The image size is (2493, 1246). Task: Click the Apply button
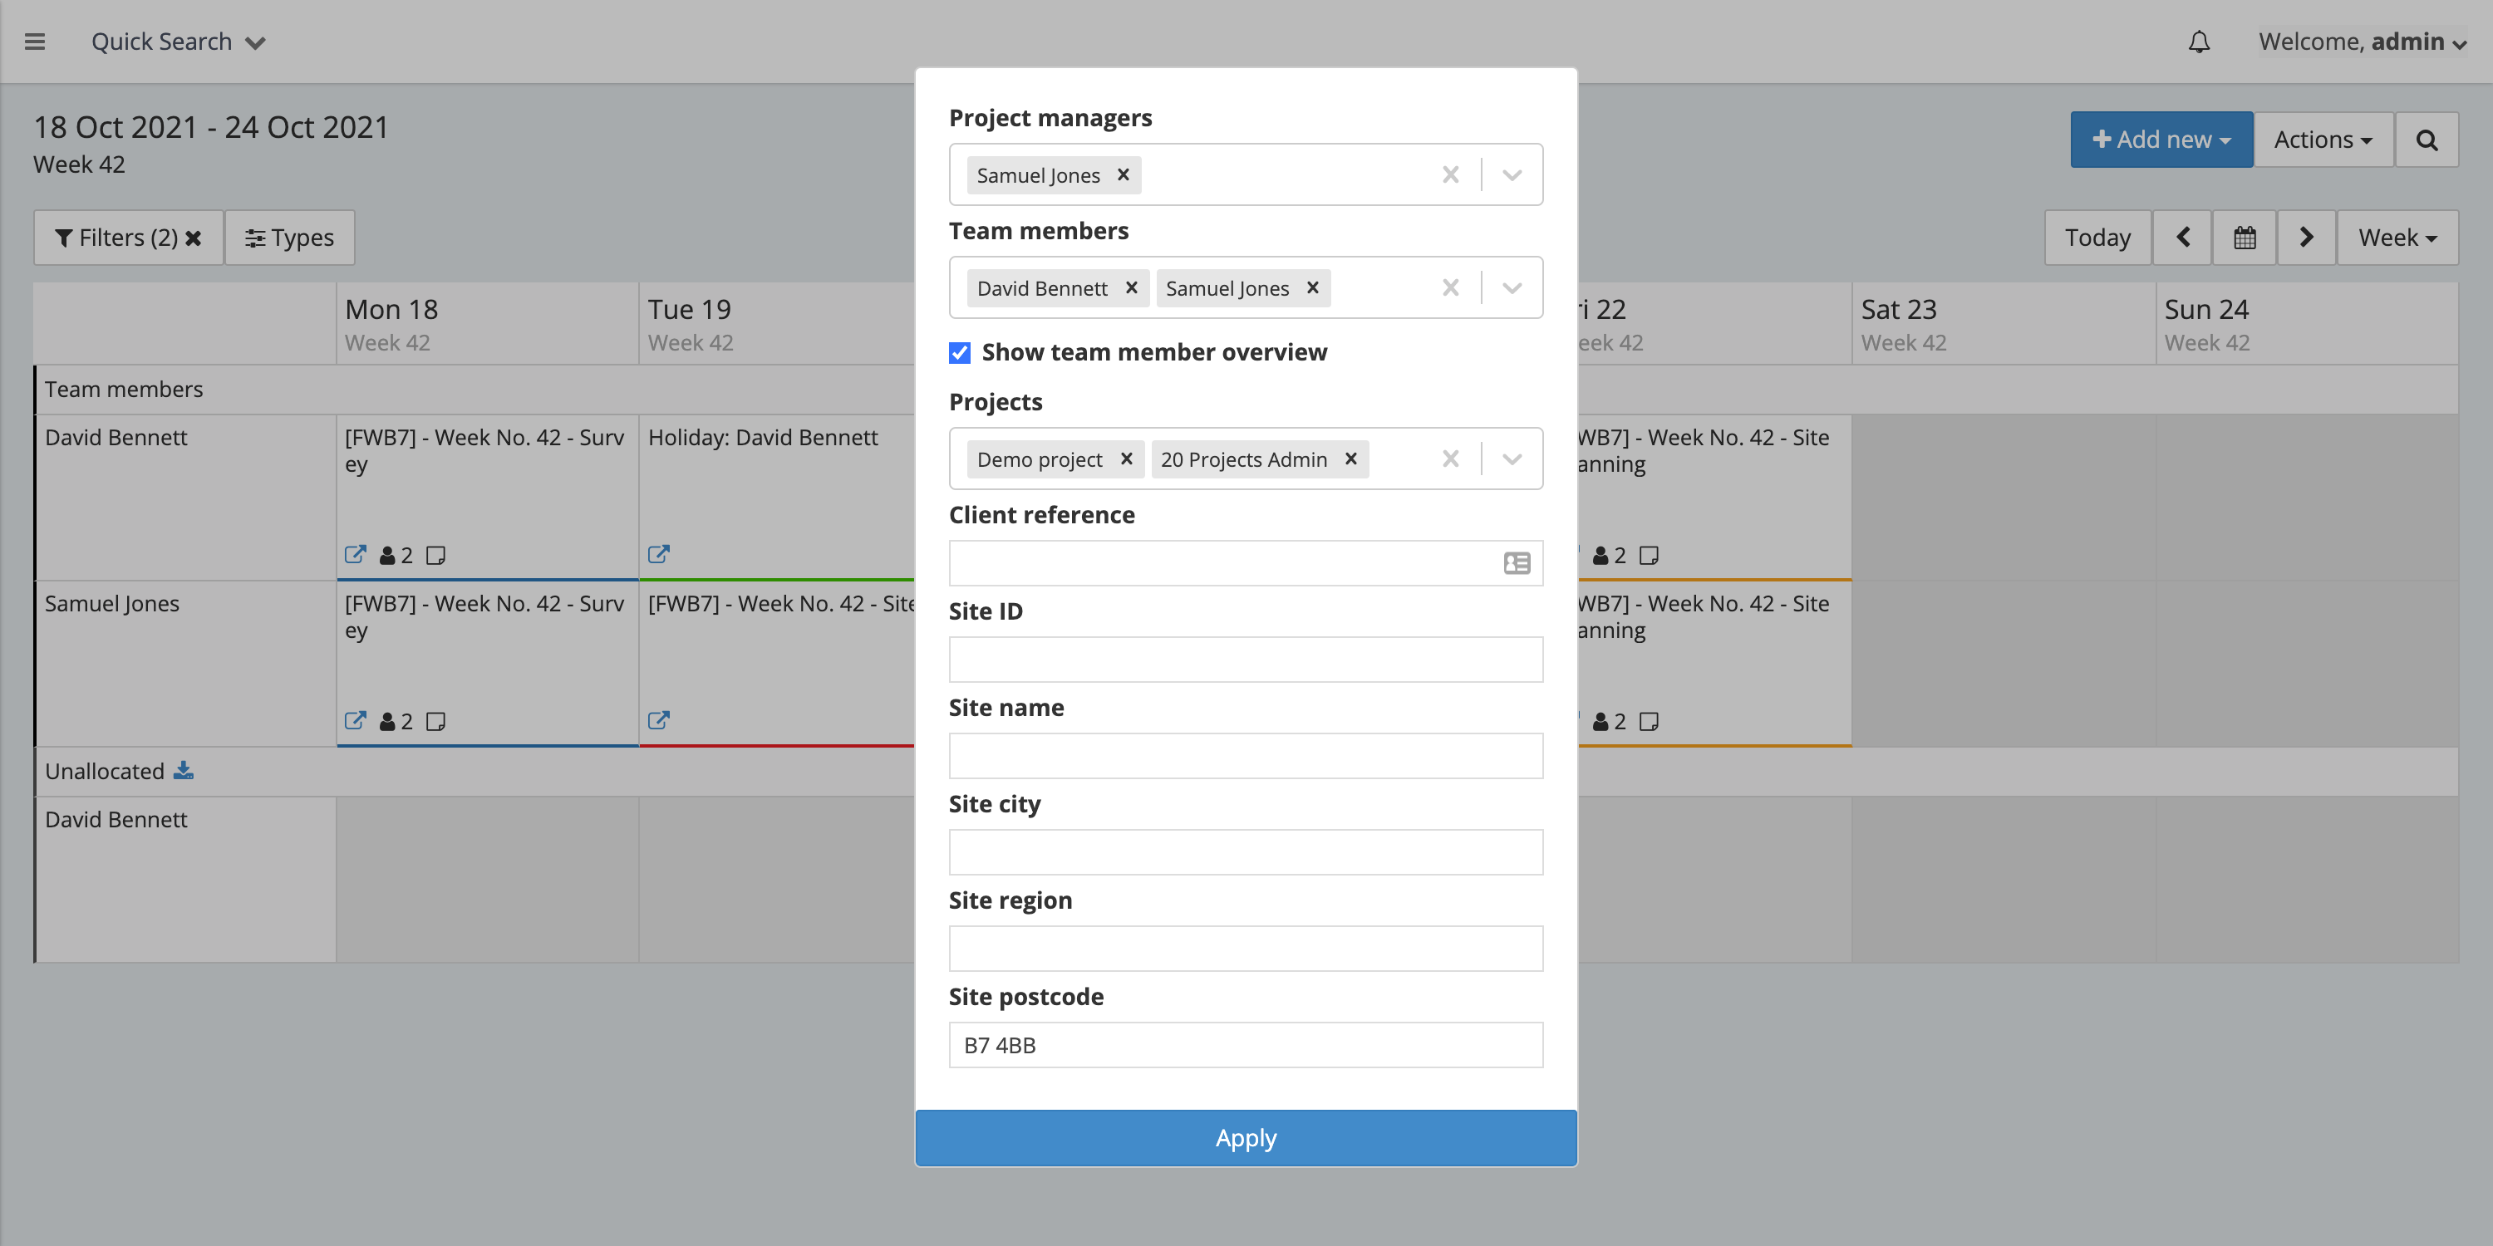click(1246, 1138)
